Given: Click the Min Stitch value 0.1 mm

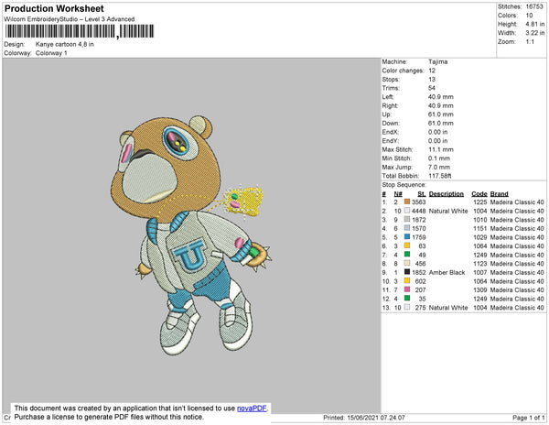Looking at the screenshot, I should pyautogui.click(x=439, y=158).
